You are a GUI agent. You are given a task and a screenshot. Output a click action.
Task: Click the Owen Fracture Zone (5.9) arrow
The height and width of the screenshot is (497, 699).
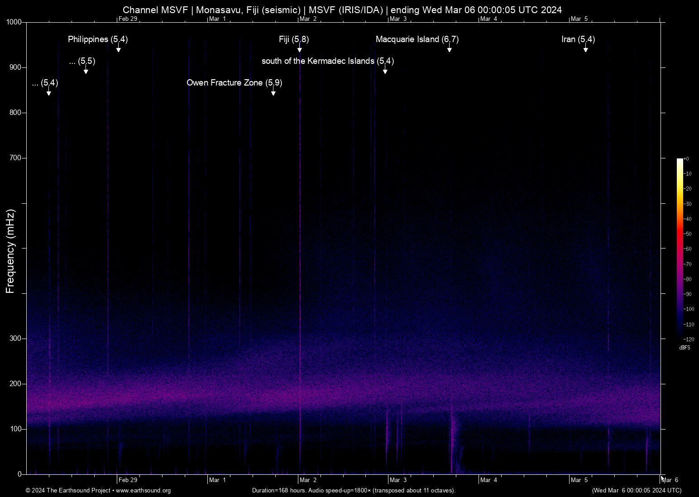273,92
